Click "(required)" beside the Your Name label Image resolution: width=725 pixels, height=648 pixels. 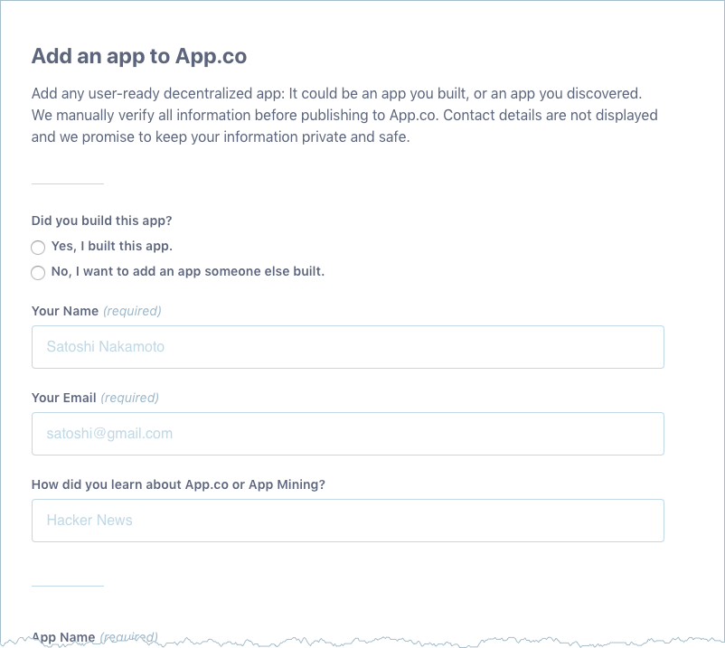[x=132, y=311]
